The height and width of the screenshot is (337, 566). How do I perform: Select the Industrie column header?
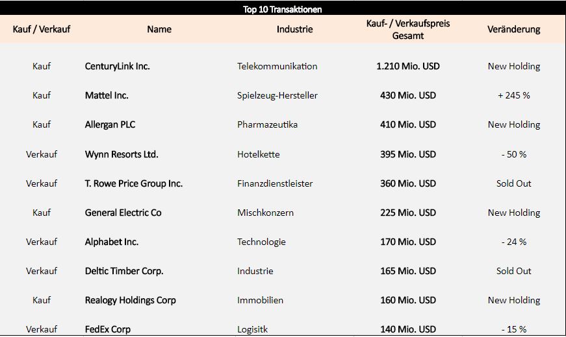pyautogui.click(x=294, y=29)
